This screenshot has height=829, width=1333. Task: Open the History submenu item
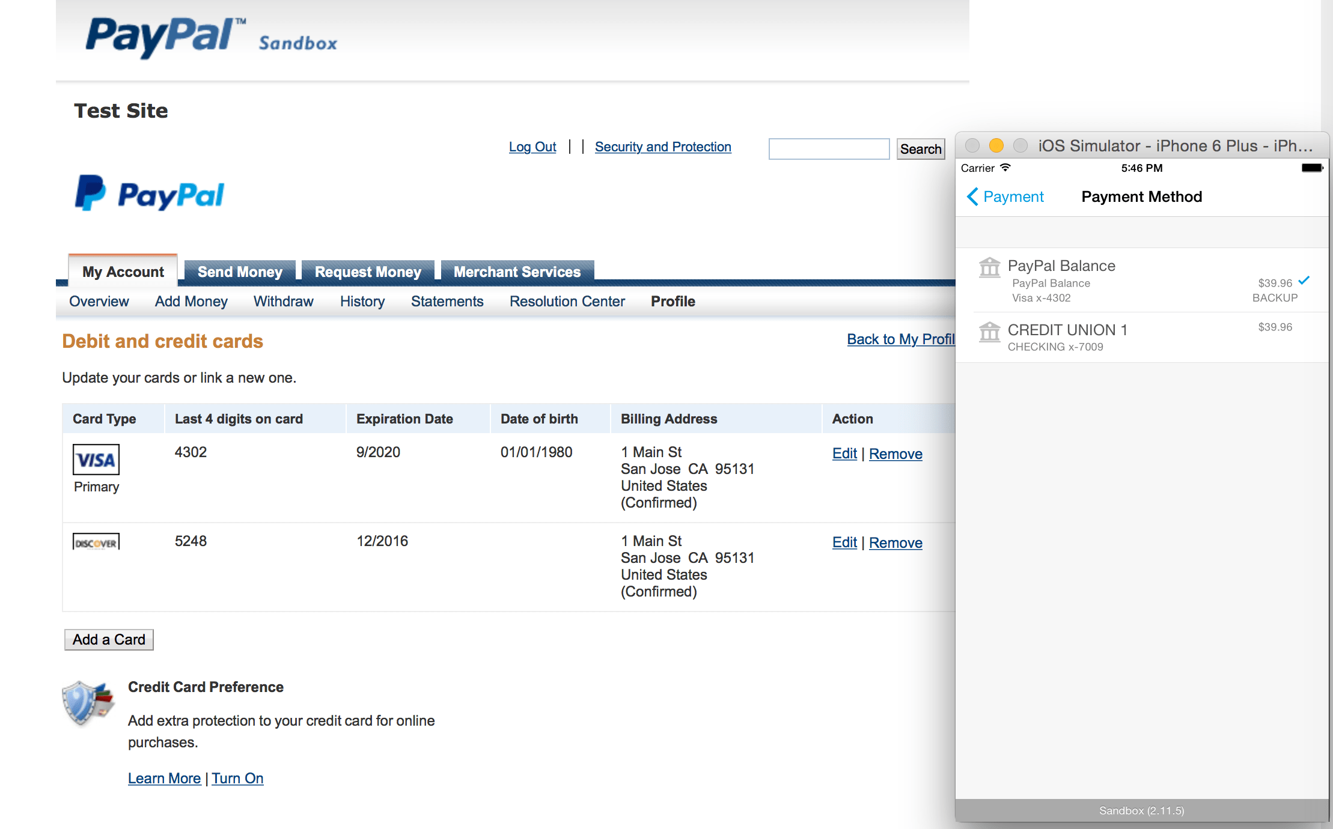pos(362,302)
